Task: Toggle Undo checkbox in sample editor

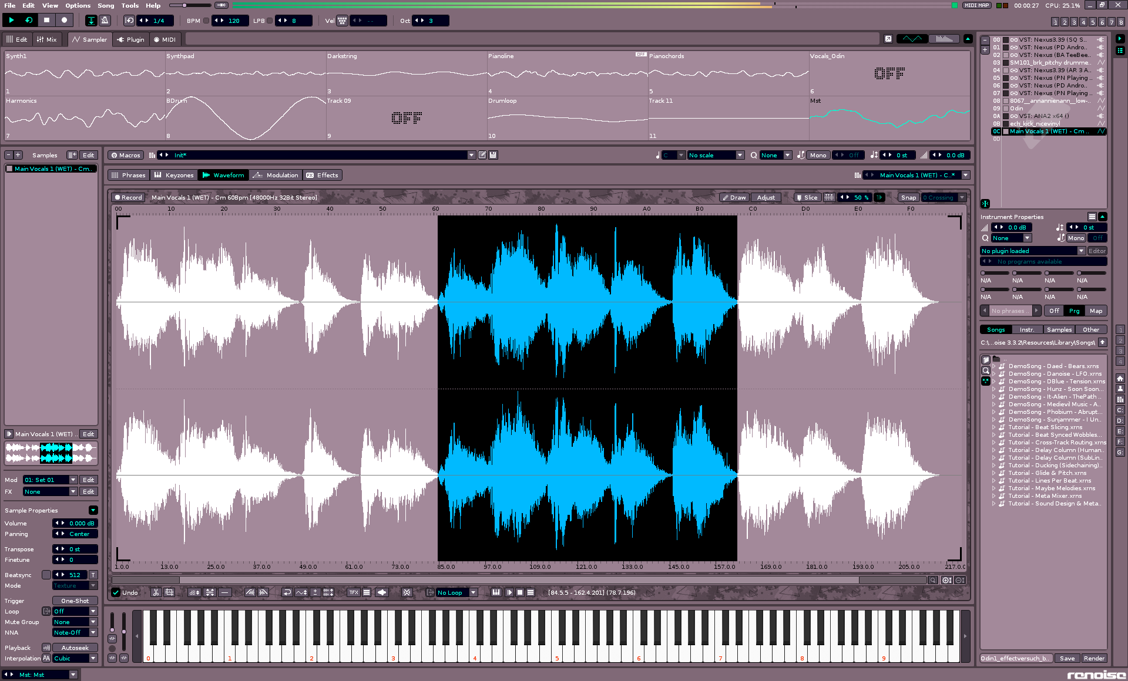Action: pyautogui.click(x=116, y=592)
